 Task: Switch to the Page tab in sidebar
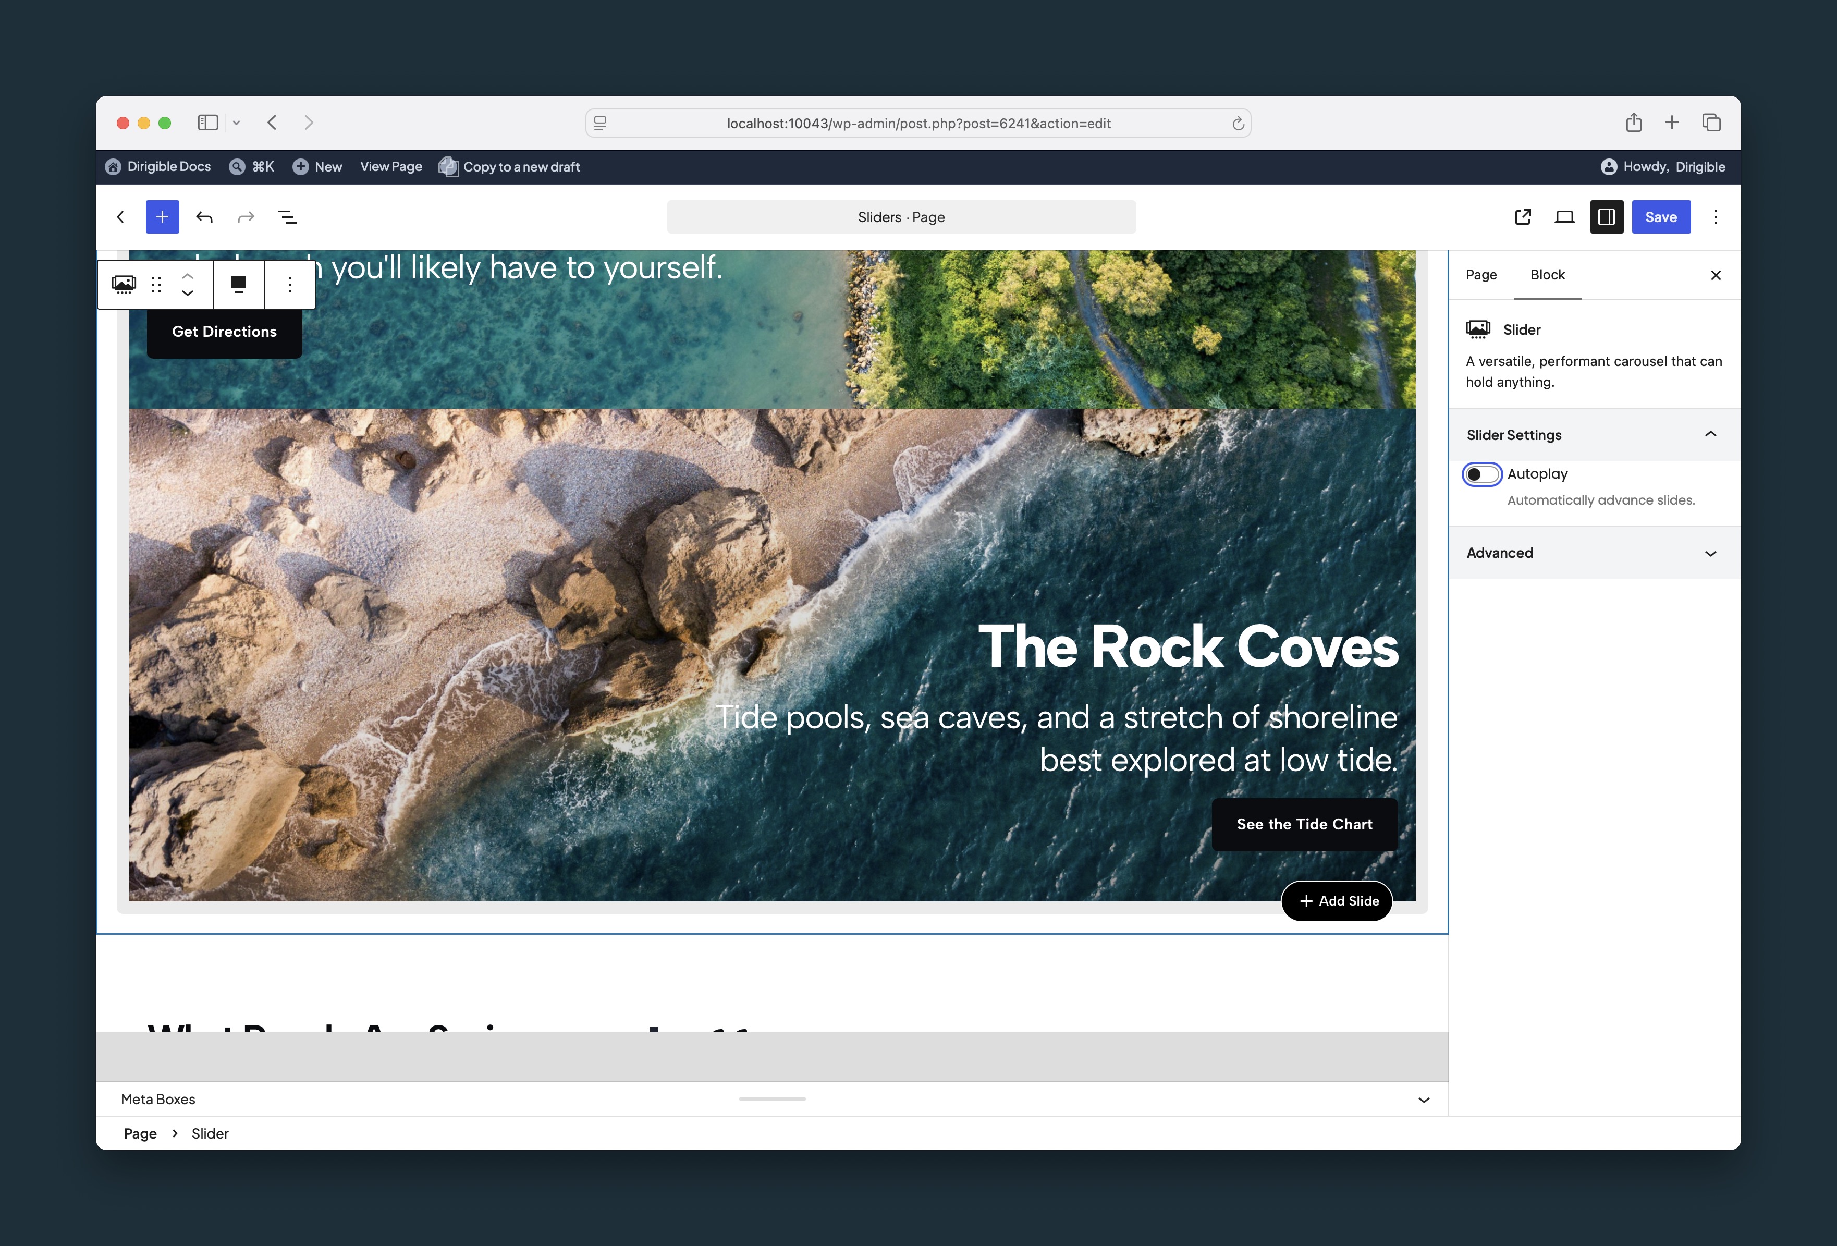[x=1481, y=274]
